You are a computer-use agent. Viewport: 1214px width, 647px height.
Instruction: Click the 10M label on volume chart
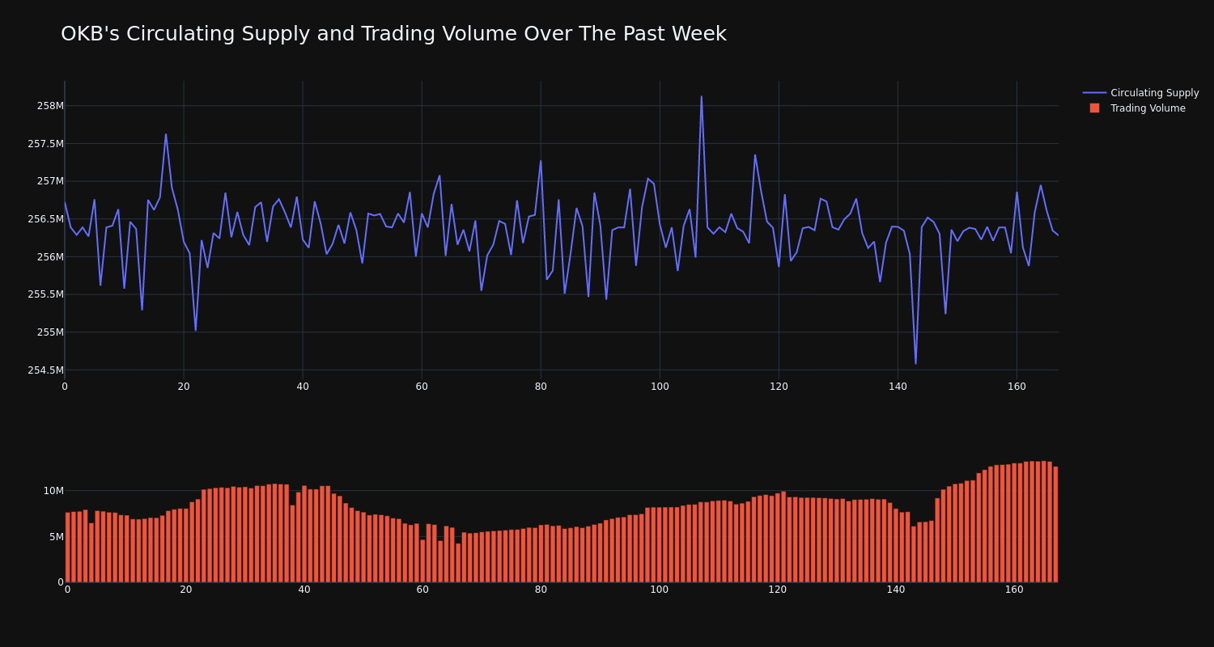[53, 491]
